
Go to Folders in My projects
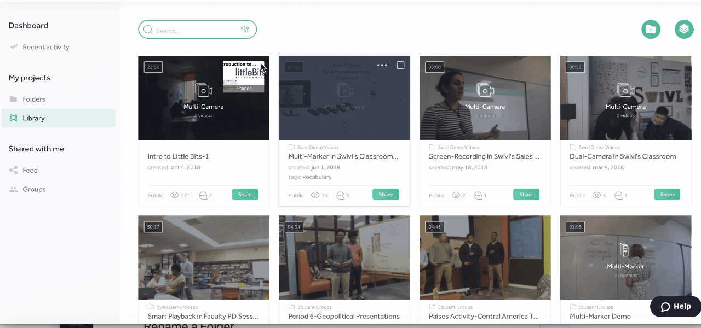coord(33,99)
